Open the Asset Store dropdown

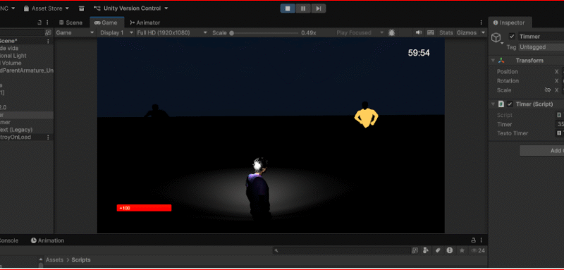[46, 8]
